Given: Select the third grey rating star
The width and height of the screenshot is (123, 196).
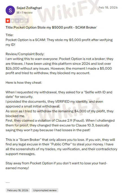Looking at the screenshot, I should (x=17, y=21).
